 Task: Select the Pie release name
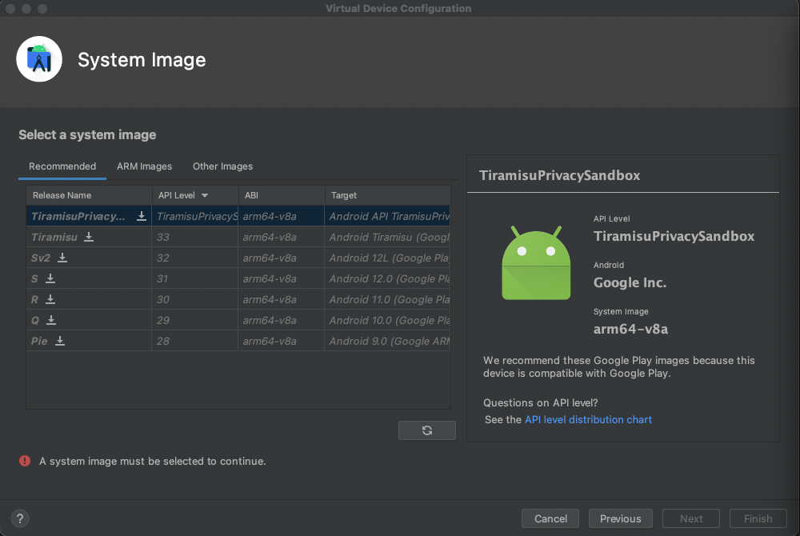pyautogui.click(x=39, y=341)
